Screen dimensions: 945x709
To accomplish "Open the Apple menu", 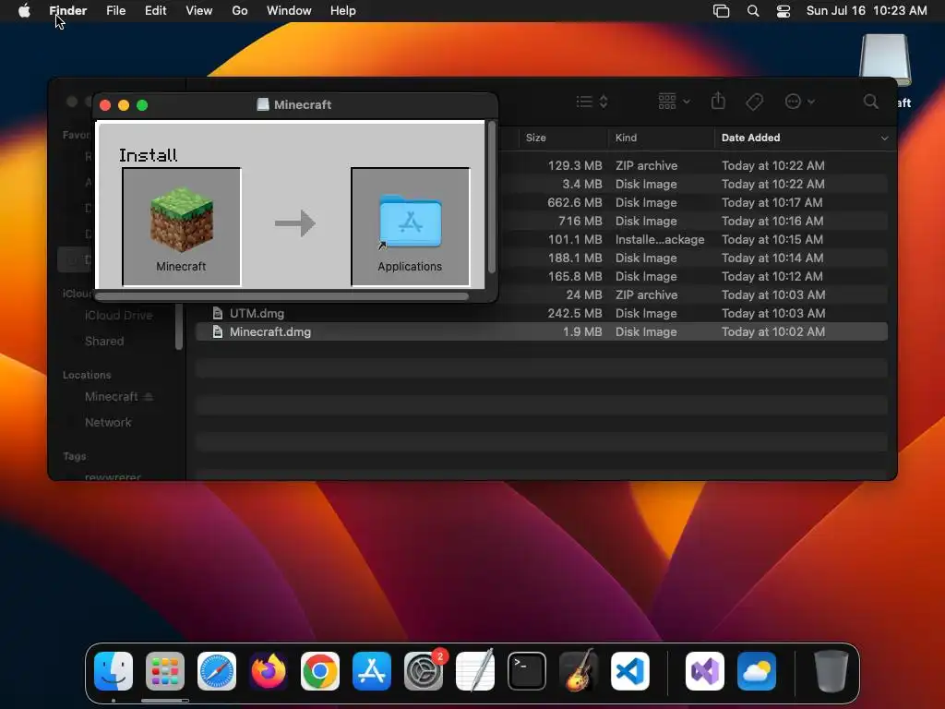I will pyautogui.click(x=24, y=11).
